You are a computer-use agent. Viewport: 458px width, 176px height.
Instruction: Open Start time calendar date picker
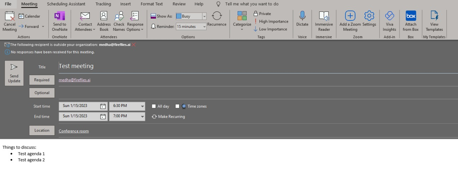(x=103, y=106)
